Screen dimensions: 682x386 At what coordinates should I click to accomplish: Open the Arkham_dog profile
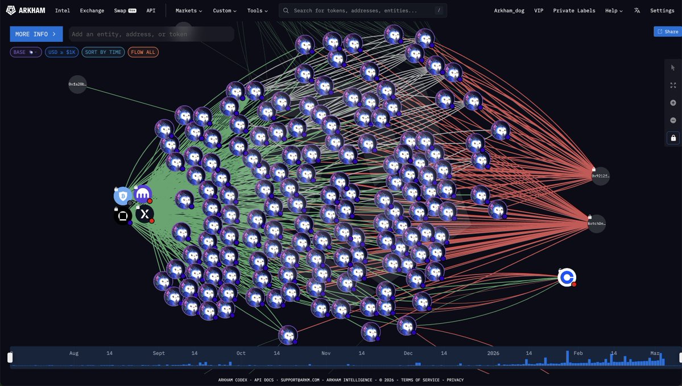pyautogui.click(x=509, y=10)
